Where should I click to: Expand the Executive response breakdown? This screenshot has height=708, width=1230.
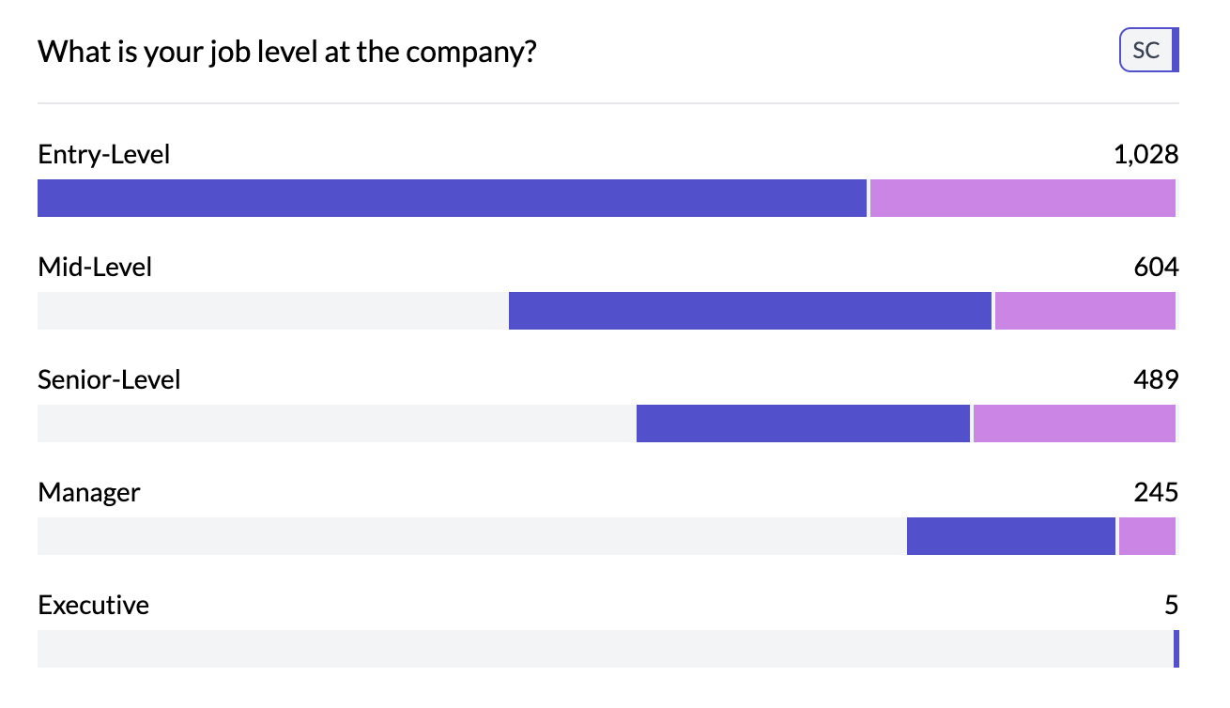[x=93, y=605]
